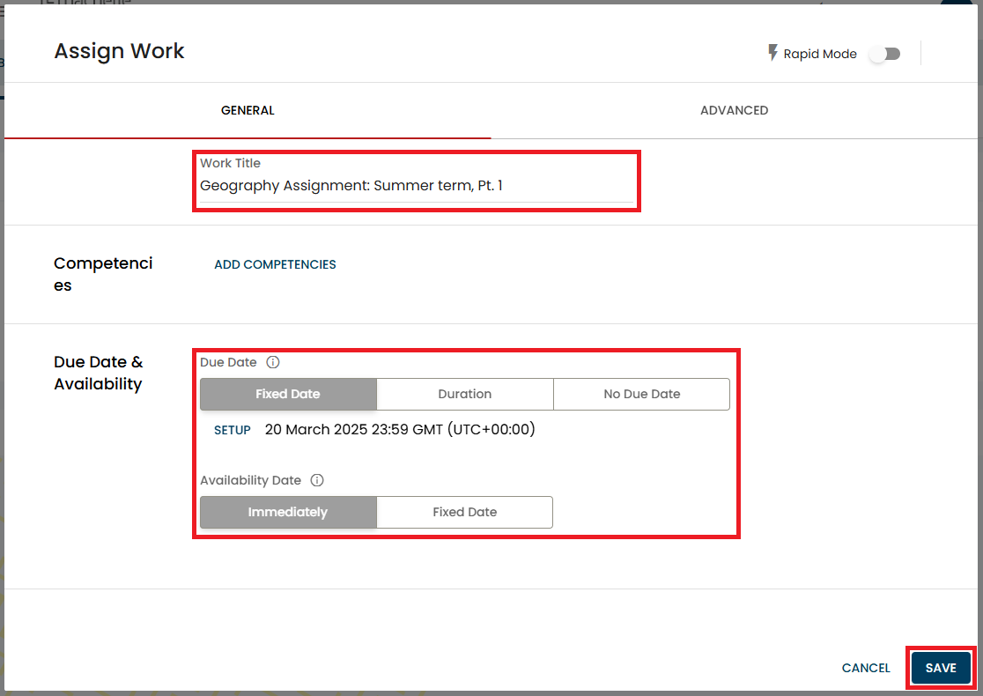Open the General tab

pos(248,110)
